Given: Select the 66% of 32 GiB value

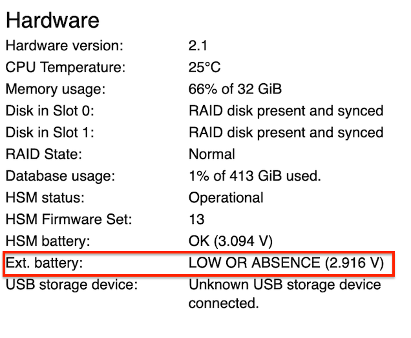Looking at the screenshot, I should click(x=235, y=89).
